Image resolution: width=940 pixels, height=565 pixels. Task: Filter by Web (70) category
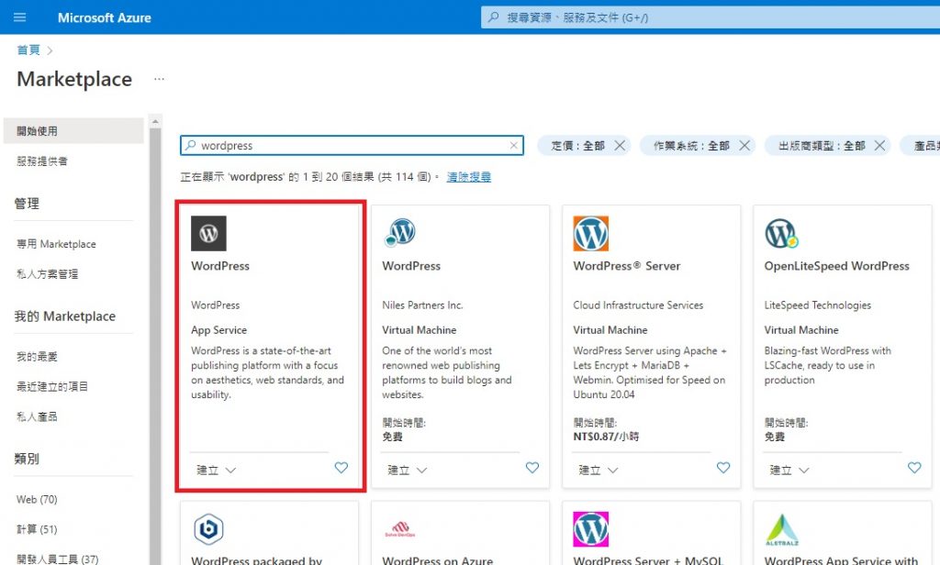pos(37,499)
